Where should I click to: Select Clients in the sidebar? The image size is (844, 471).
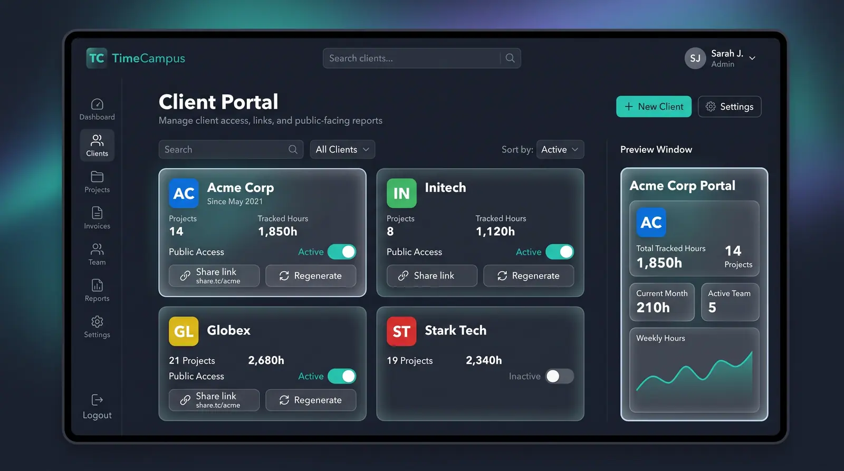[97, 146]
